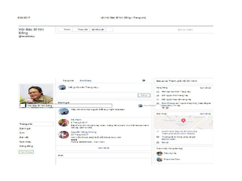Click the Đề xuất (Recommend) button
The width and height of the screenshot is (242, 181).
[98, 30]
